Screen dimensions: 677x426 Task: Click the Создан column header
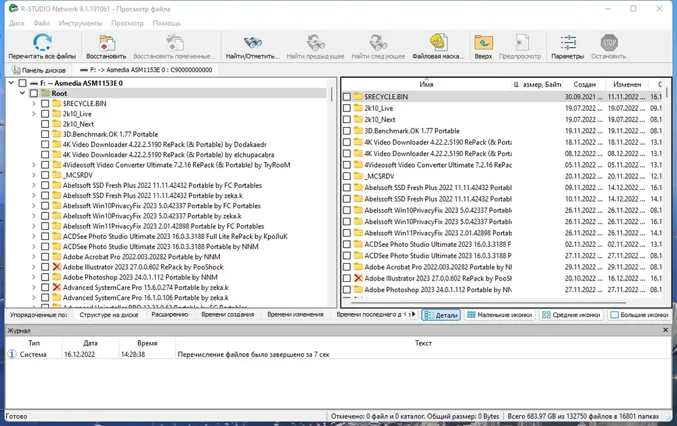585,85
